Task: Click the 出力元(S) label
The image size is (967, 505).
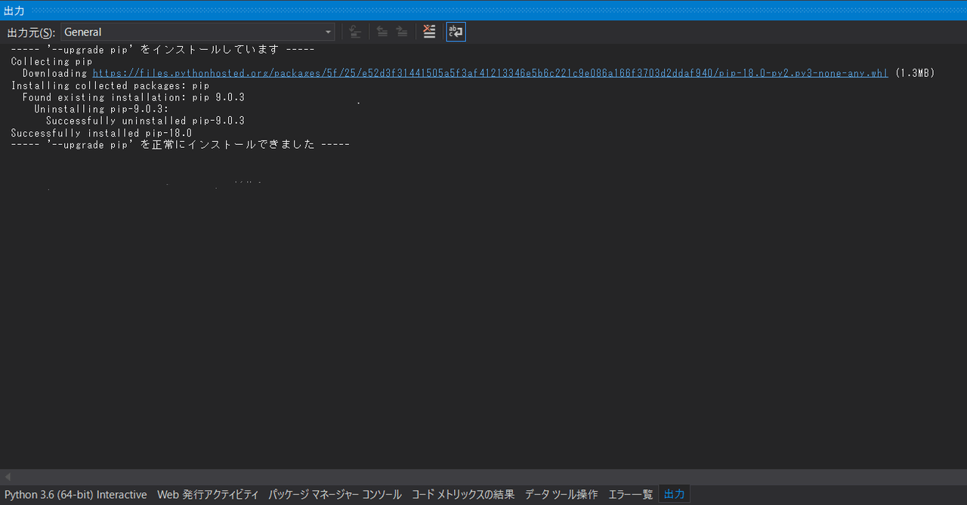Action: pos(31,32)
